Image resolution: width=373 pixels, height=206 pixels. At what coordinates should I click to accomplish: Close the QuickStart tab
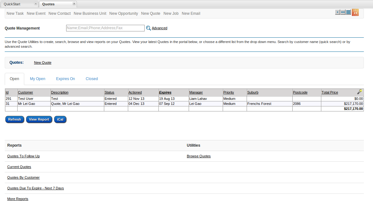[x=36, y=4]
